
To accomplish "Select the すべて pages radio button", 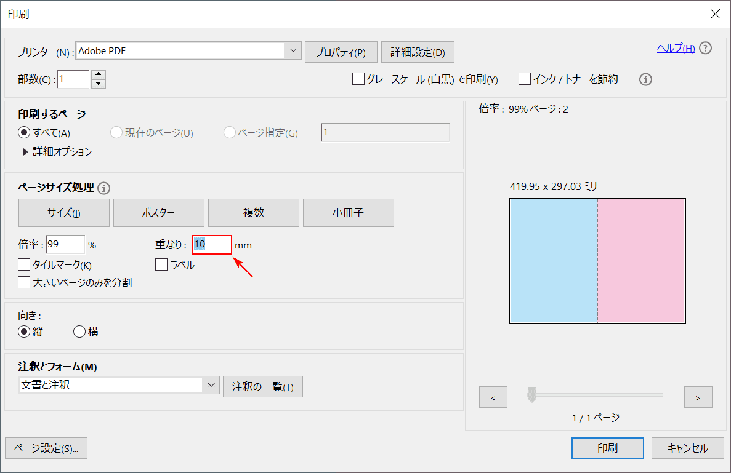I will point(24,133).
